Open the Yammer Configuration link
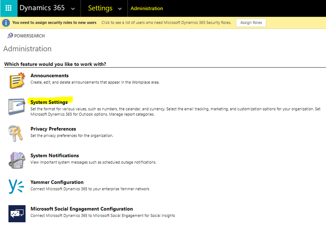 (57, 182)
